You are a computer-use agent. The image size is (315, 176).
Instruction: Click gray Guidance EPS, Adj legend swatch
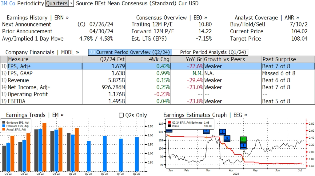point(4,122)
